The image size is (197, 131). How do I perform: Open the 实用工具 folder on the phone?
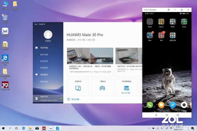pos(173,35)
